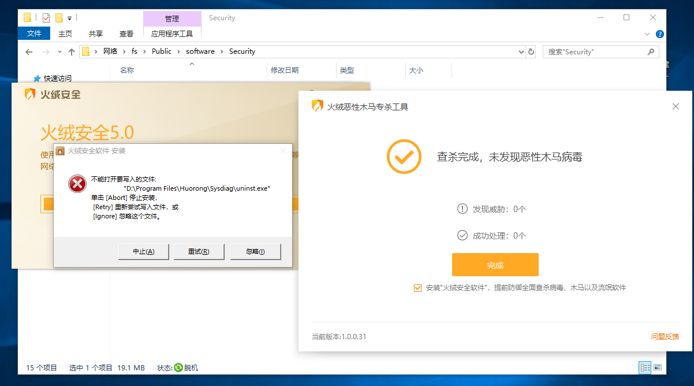Click the search magnifier icon
Image resolution: width=694 pixels, height=386 pixels.
point(651,51)
